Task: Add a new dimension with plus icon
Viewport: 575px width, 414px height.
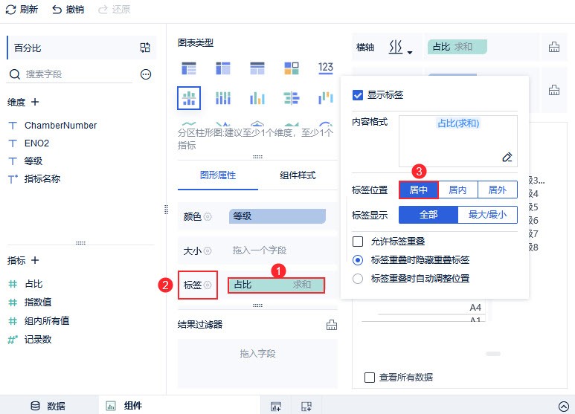Action: (34, 102)
